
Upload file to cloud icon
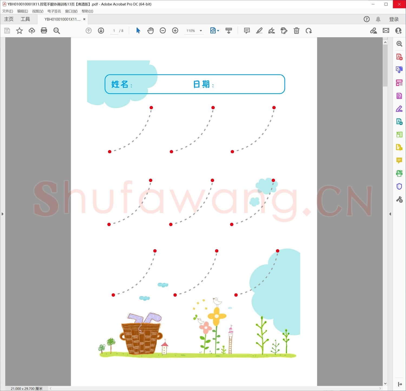point(32,31)
